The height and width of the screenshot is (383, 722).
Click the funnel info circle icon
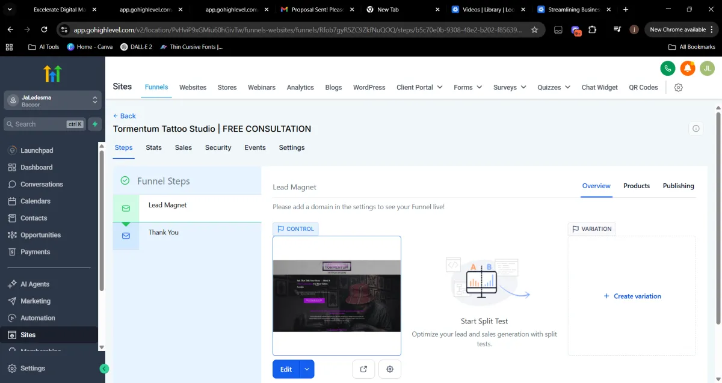(696, 129)
